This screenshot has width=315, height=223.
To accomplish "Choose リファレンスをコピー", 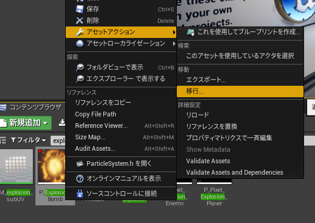I will pos(121,103).
